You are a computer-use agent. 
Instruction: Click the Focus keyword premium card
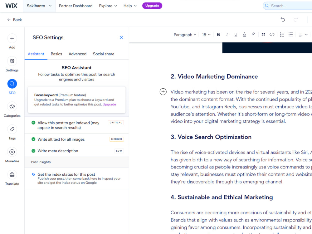(x=77, y=100)
